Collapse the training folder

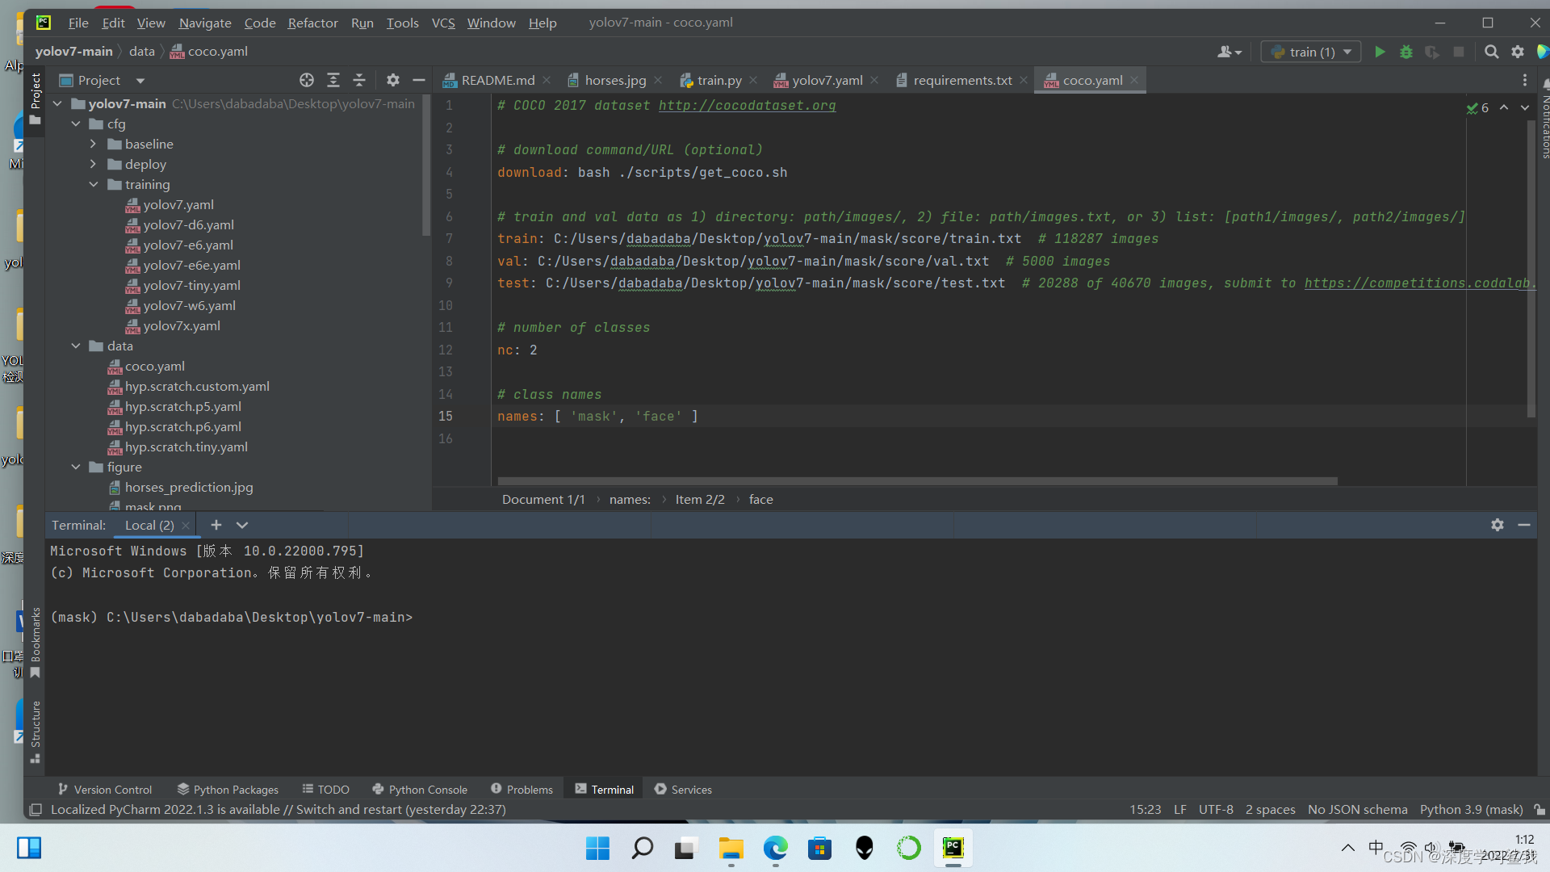tap(93, 184)
